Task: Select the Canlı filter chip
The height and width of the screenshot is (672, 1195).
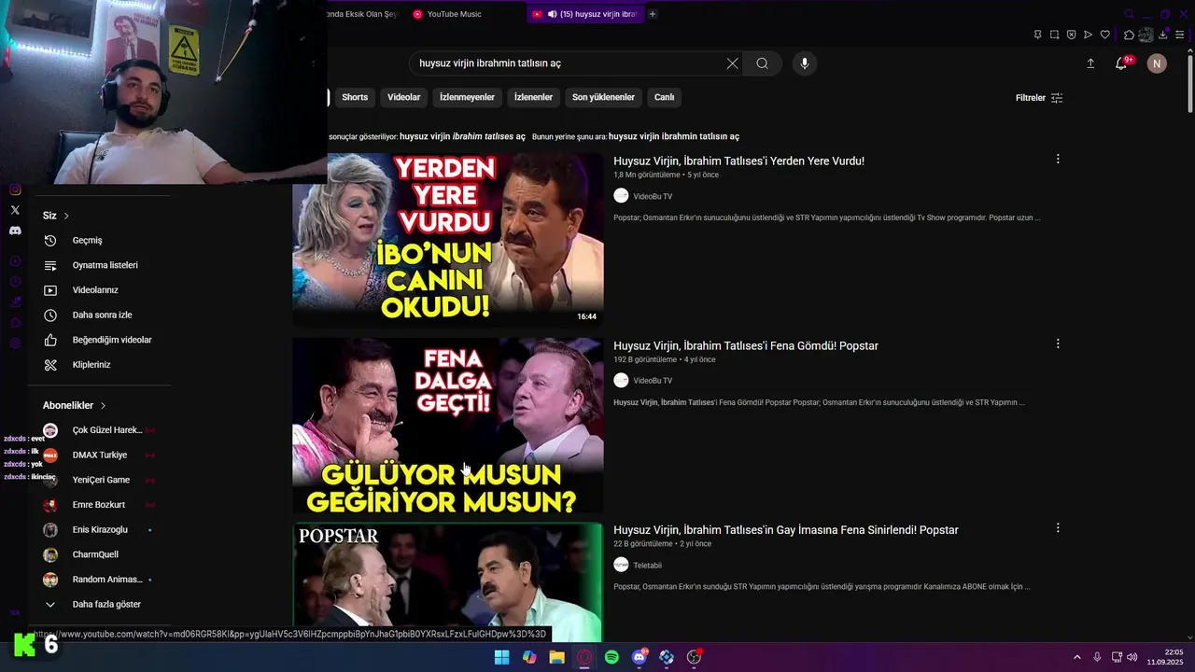Action: click(x=664, y=97)
